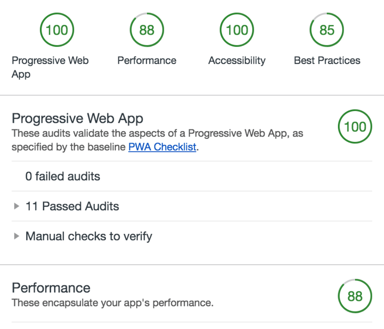This screenshot has width=384, height=329.
Task: Click the Best Practices 85 score gauge
Action: [x=327, y=30]
